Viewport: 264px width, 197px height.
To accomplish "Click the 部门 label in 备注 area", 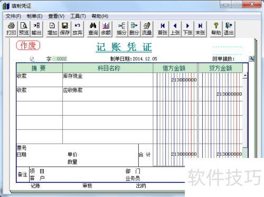I will (x=133, y=171).
